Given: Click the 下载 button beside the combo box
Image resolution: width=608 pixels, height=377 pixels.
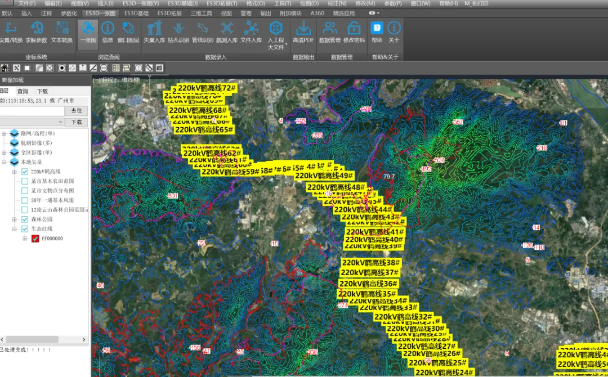Looking at the screenshot, I should 77,122.
